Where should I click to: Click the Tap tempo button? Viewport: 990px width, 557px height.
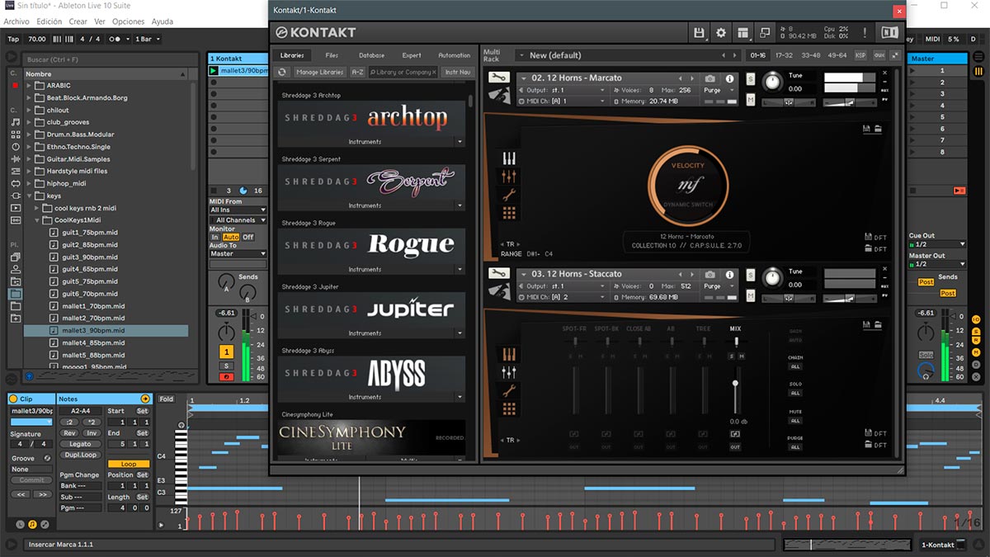pyautogui.click(x=13, y=39)
